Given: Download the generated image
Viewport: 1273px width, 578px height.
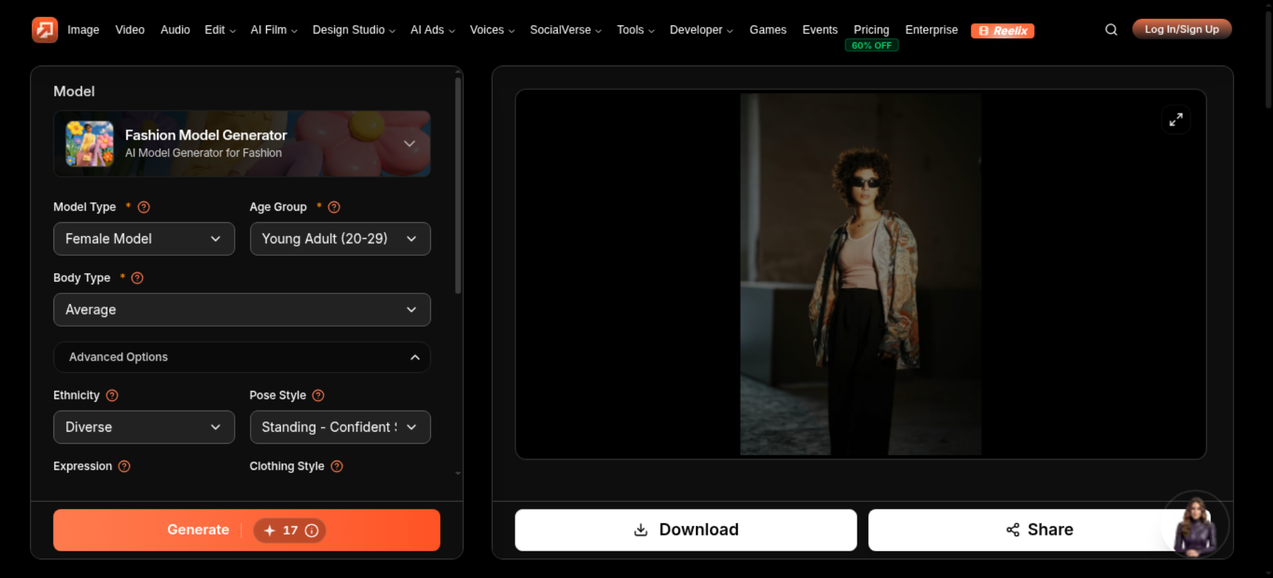Looking at the screenshot, I should click(686, 530).
